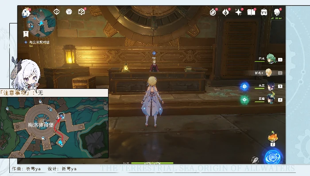Open the inventory backpack icon
Viewport: 310px width, 176px height.
pos(264,12)
